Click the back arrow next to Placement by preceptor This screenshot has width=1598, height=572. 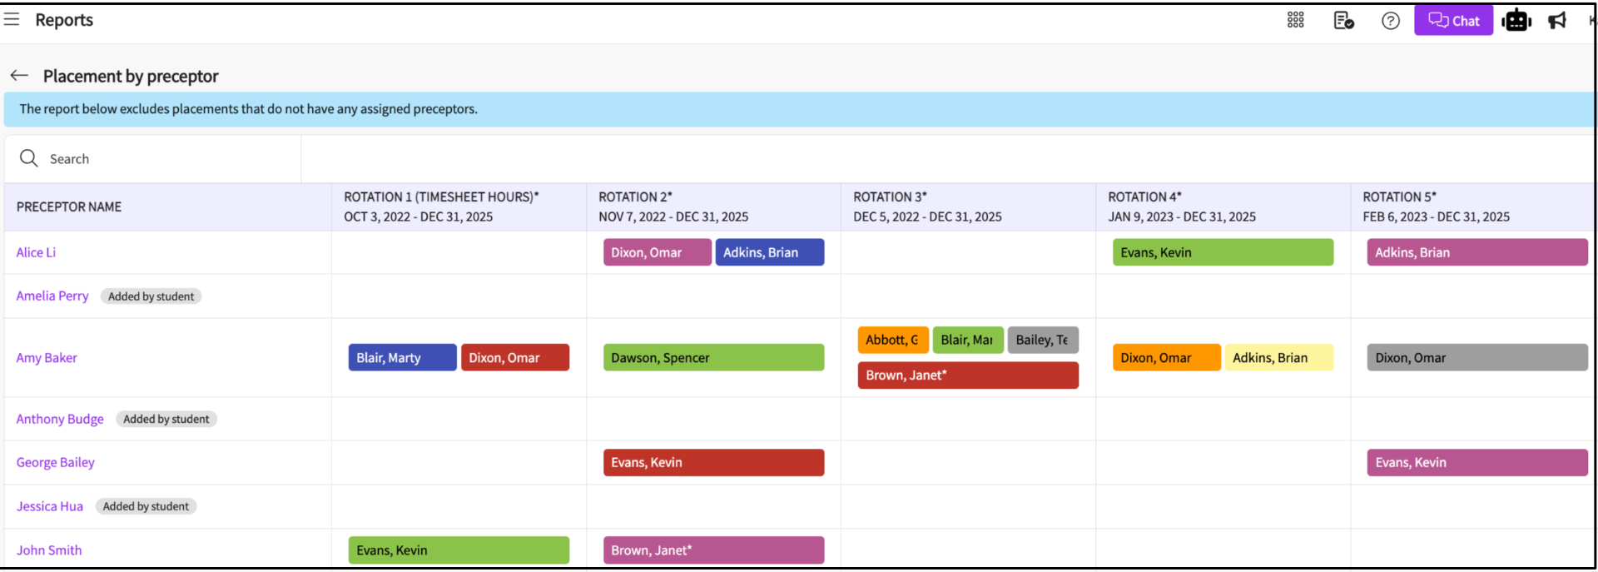tap(19, 76)
